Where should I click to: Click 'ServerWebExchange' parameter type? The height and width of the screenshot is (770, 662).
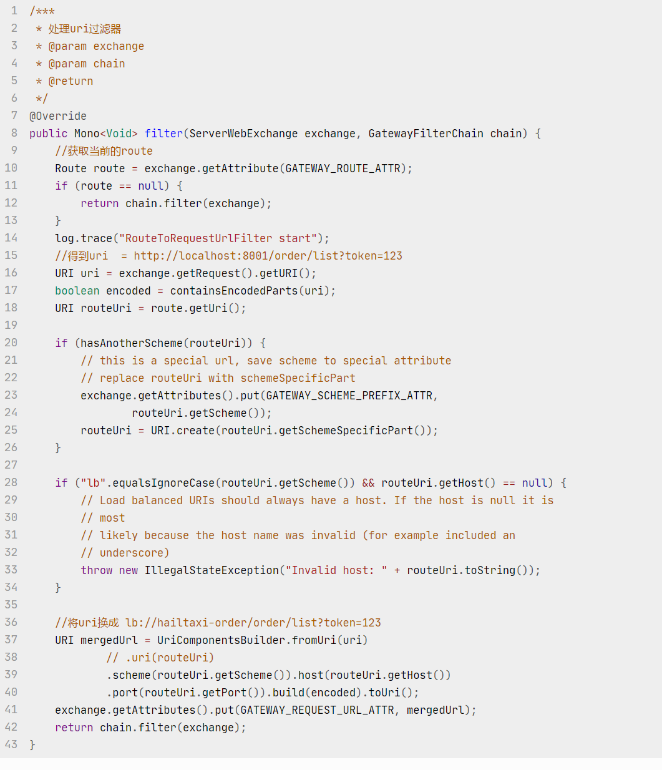click(x=243, y=134)
